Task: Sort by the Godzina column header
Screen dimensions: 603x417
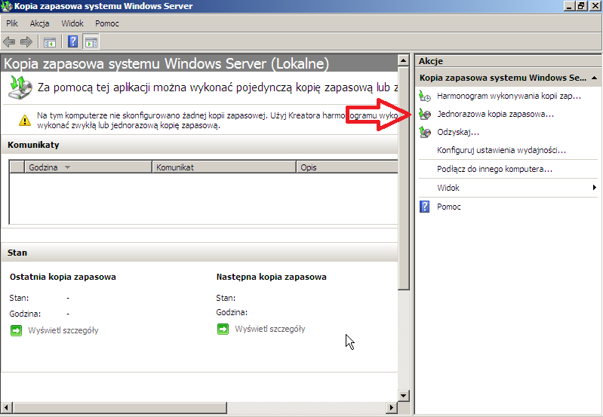Action: 88,167
